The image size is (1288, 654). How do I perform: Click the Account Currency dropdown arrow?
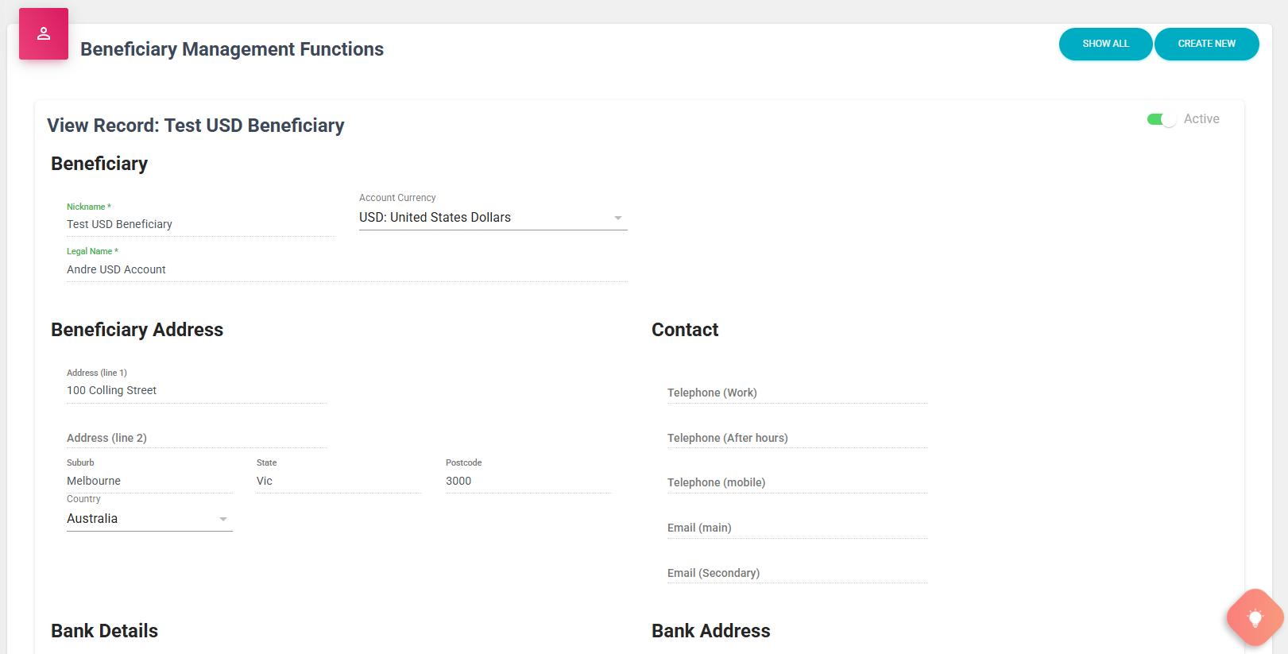(x=617, y=218)
